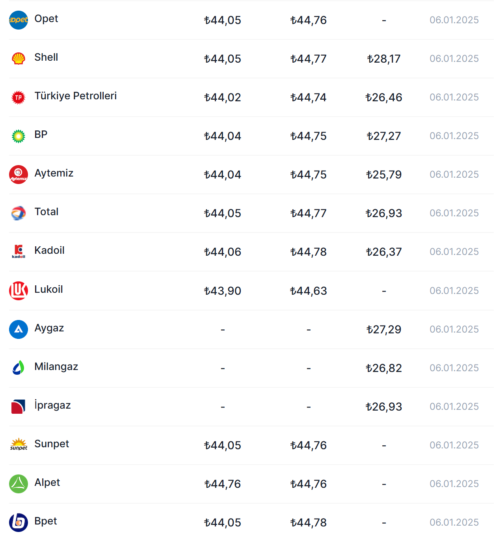Click the red Lukoil logo
Screen dimensions: 495x543
click(19, 291)
